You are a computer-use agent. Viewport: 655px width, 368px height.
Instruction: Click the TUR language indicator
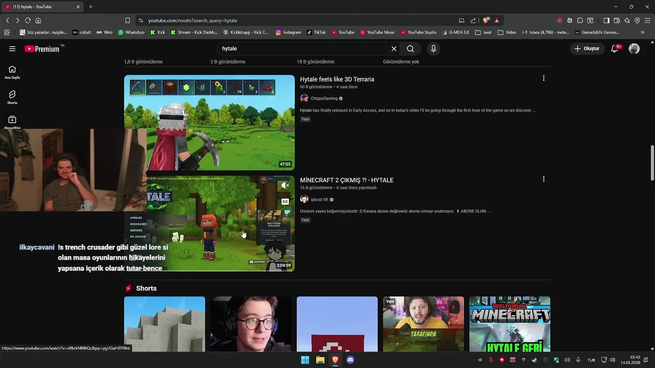click(x=591, y=360)
